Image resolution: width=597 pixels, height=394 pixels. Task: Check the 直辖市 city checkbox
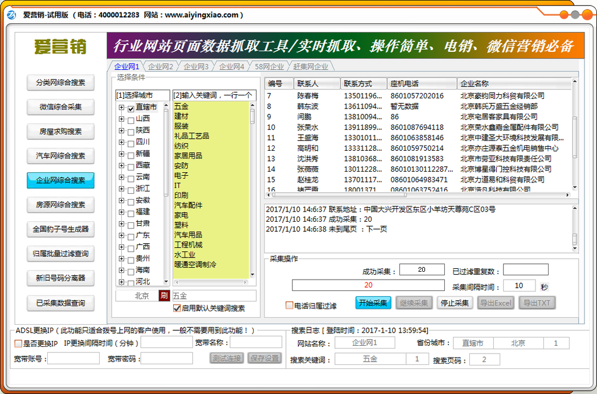(x=131, y=108)
